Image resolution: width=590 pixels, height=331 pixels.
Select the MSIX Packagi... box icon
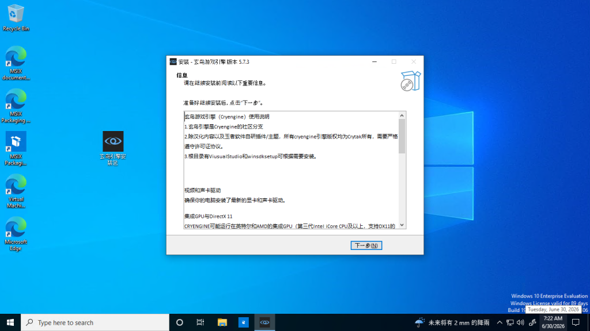pos(16,149)
